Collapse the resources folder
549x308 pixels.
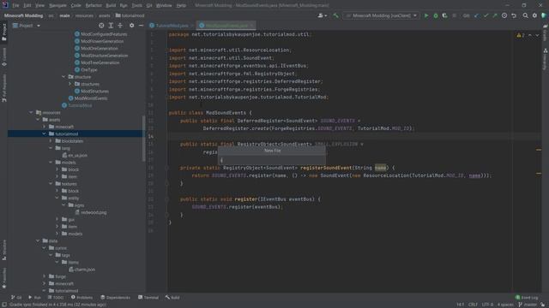click(31, 112)
